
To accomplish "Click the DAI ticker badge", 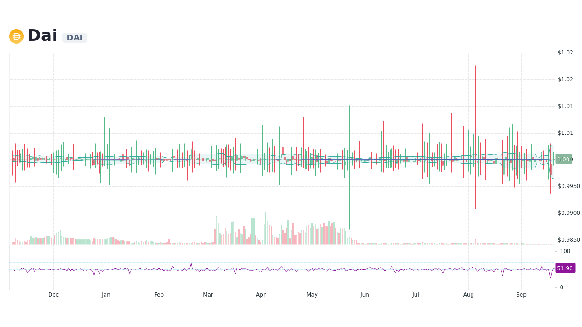I will click(75, 38).
